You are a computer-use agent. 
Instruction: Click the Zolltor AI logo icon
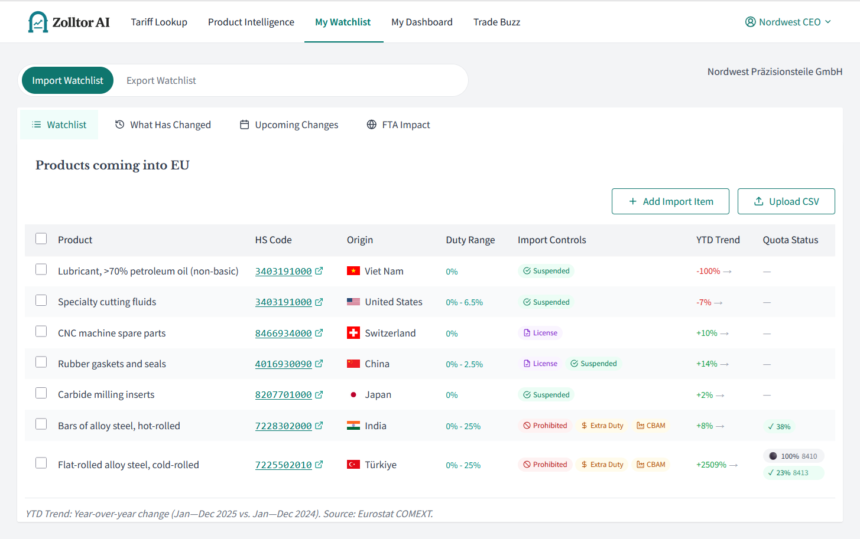[x=38, y=21]
